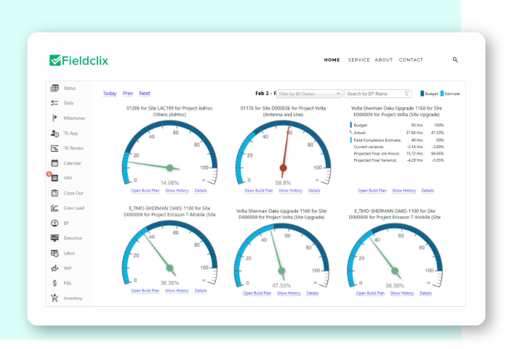Select the ABOUT navigation item

tap(384, 60)
